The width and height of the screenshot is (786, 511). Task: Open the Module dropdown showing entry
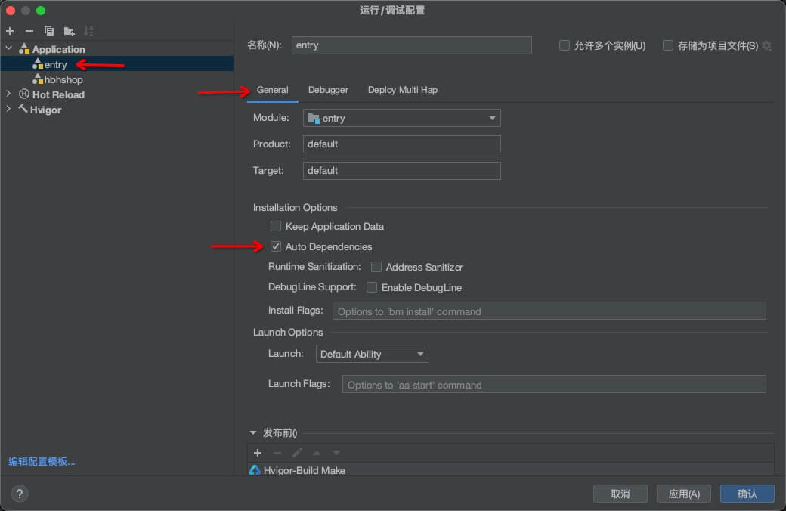click(401, 118)
